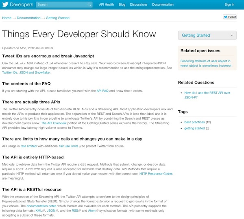Select the best practices tag
The height and width of the screenshot is (219, 244).
point(194,122)
